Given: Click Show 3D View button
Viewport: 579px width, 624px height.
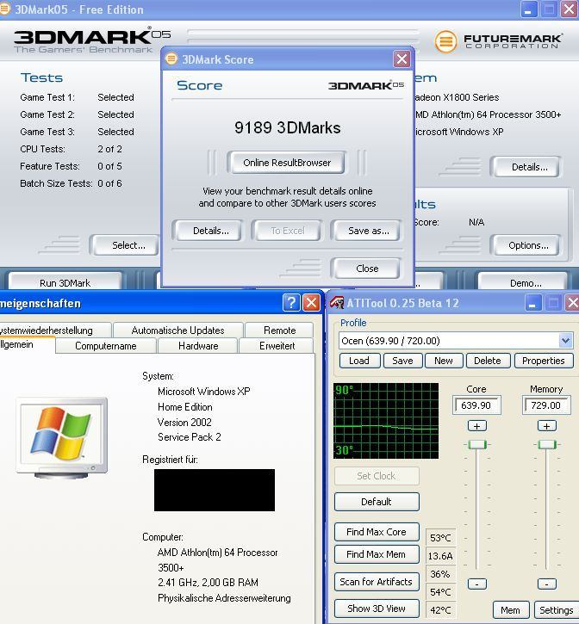Looking at the screenshot, I should point(377,609).
